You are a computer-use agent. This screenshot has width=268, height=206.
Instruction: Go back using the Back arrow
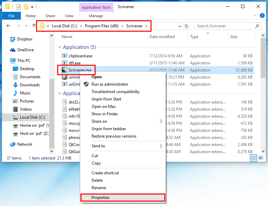[8, 26]
